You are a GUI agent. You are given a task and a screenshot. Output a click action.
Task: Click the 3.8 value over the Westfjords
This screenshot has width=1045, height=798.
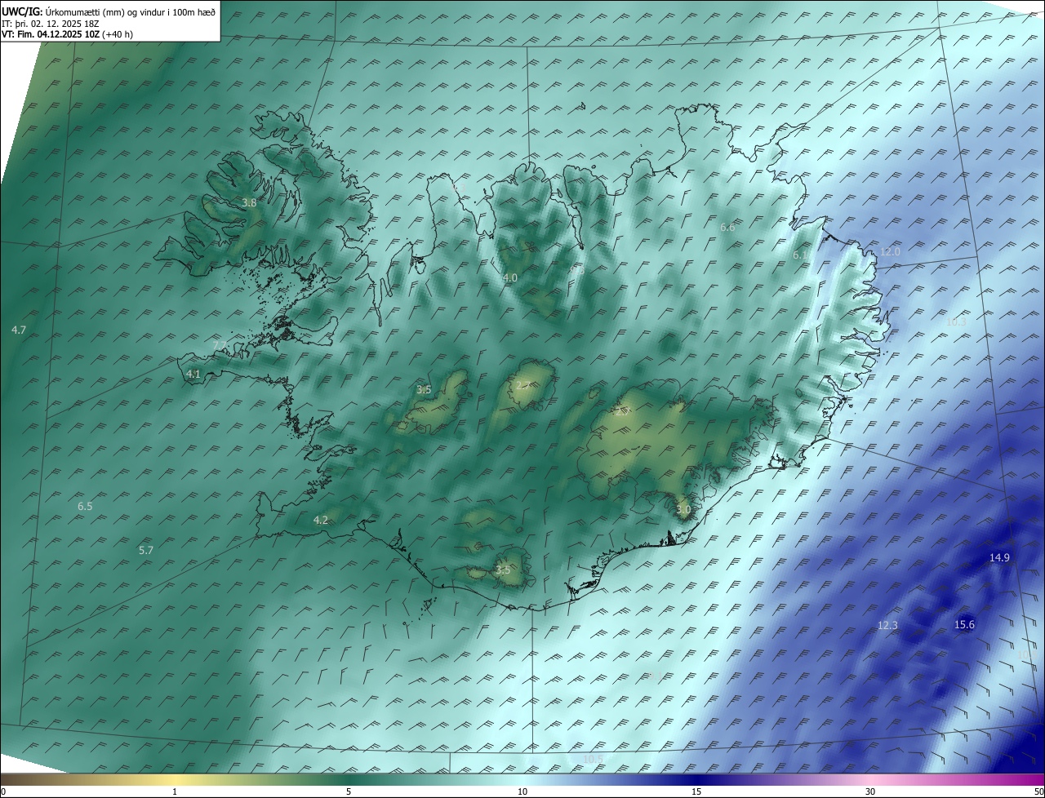(249, 202)
